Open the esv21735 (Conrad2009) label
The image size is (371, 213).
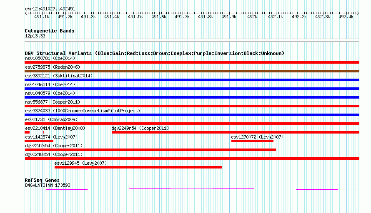51,119
